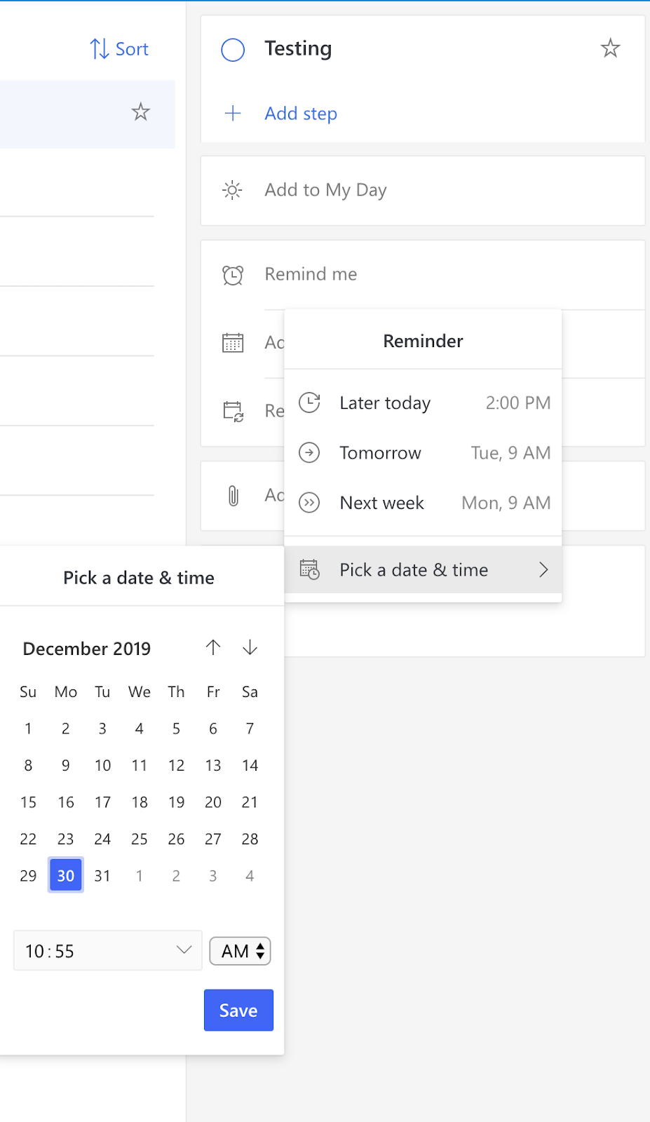Mark Testing task as complete
Image resolution: width=650 pixels, height=1122 pixels.
[x=233, y=50]
